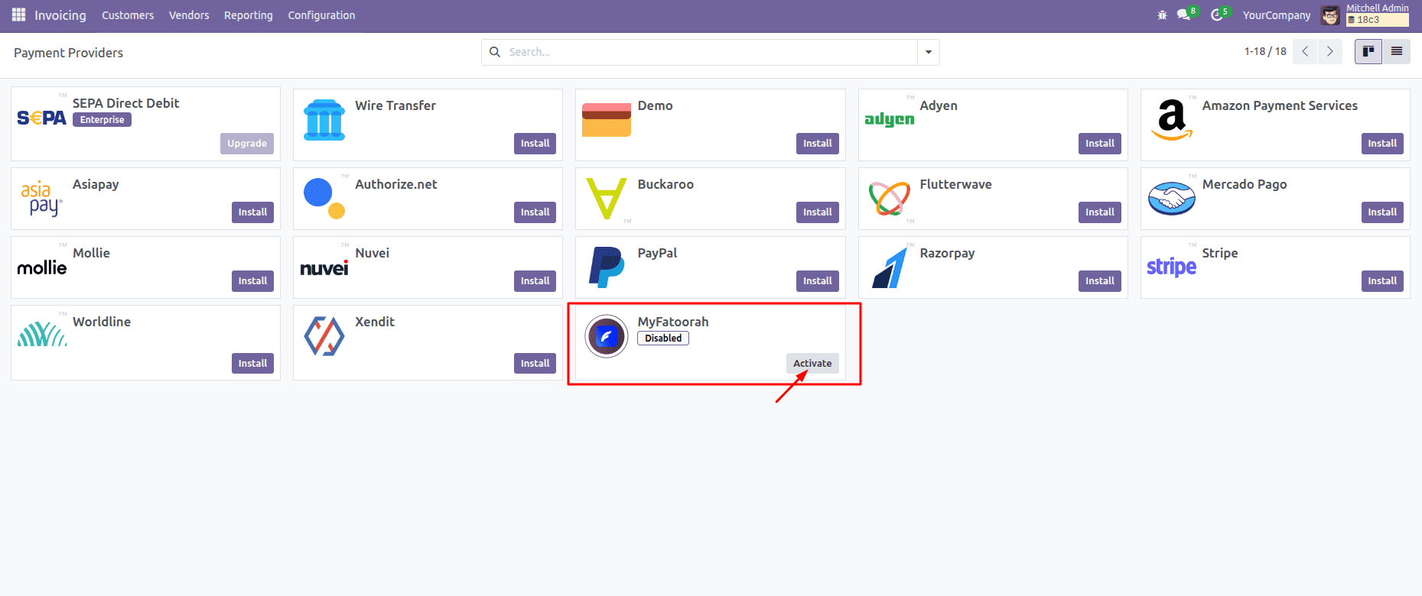Install the Flutterwave provider
1422x596 pixels.
[x=1100, y=212]
